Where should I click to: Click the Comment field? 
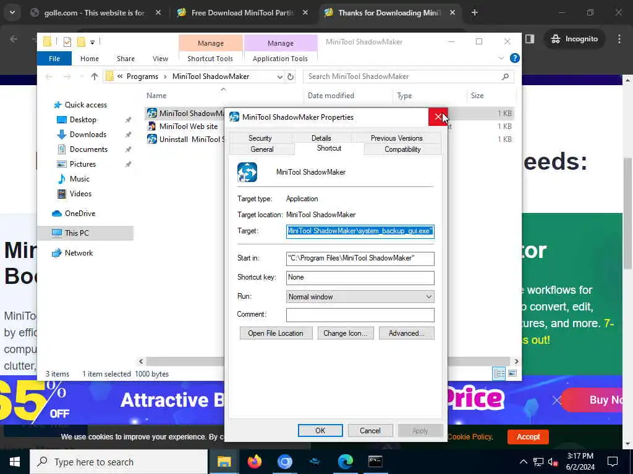coord(360,315)
